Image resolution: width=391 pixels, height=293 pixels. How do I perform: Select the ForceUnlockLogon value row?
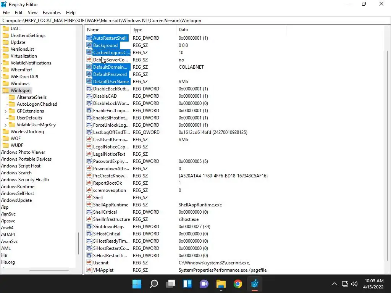pyautogui.click(x=111, y=125)
